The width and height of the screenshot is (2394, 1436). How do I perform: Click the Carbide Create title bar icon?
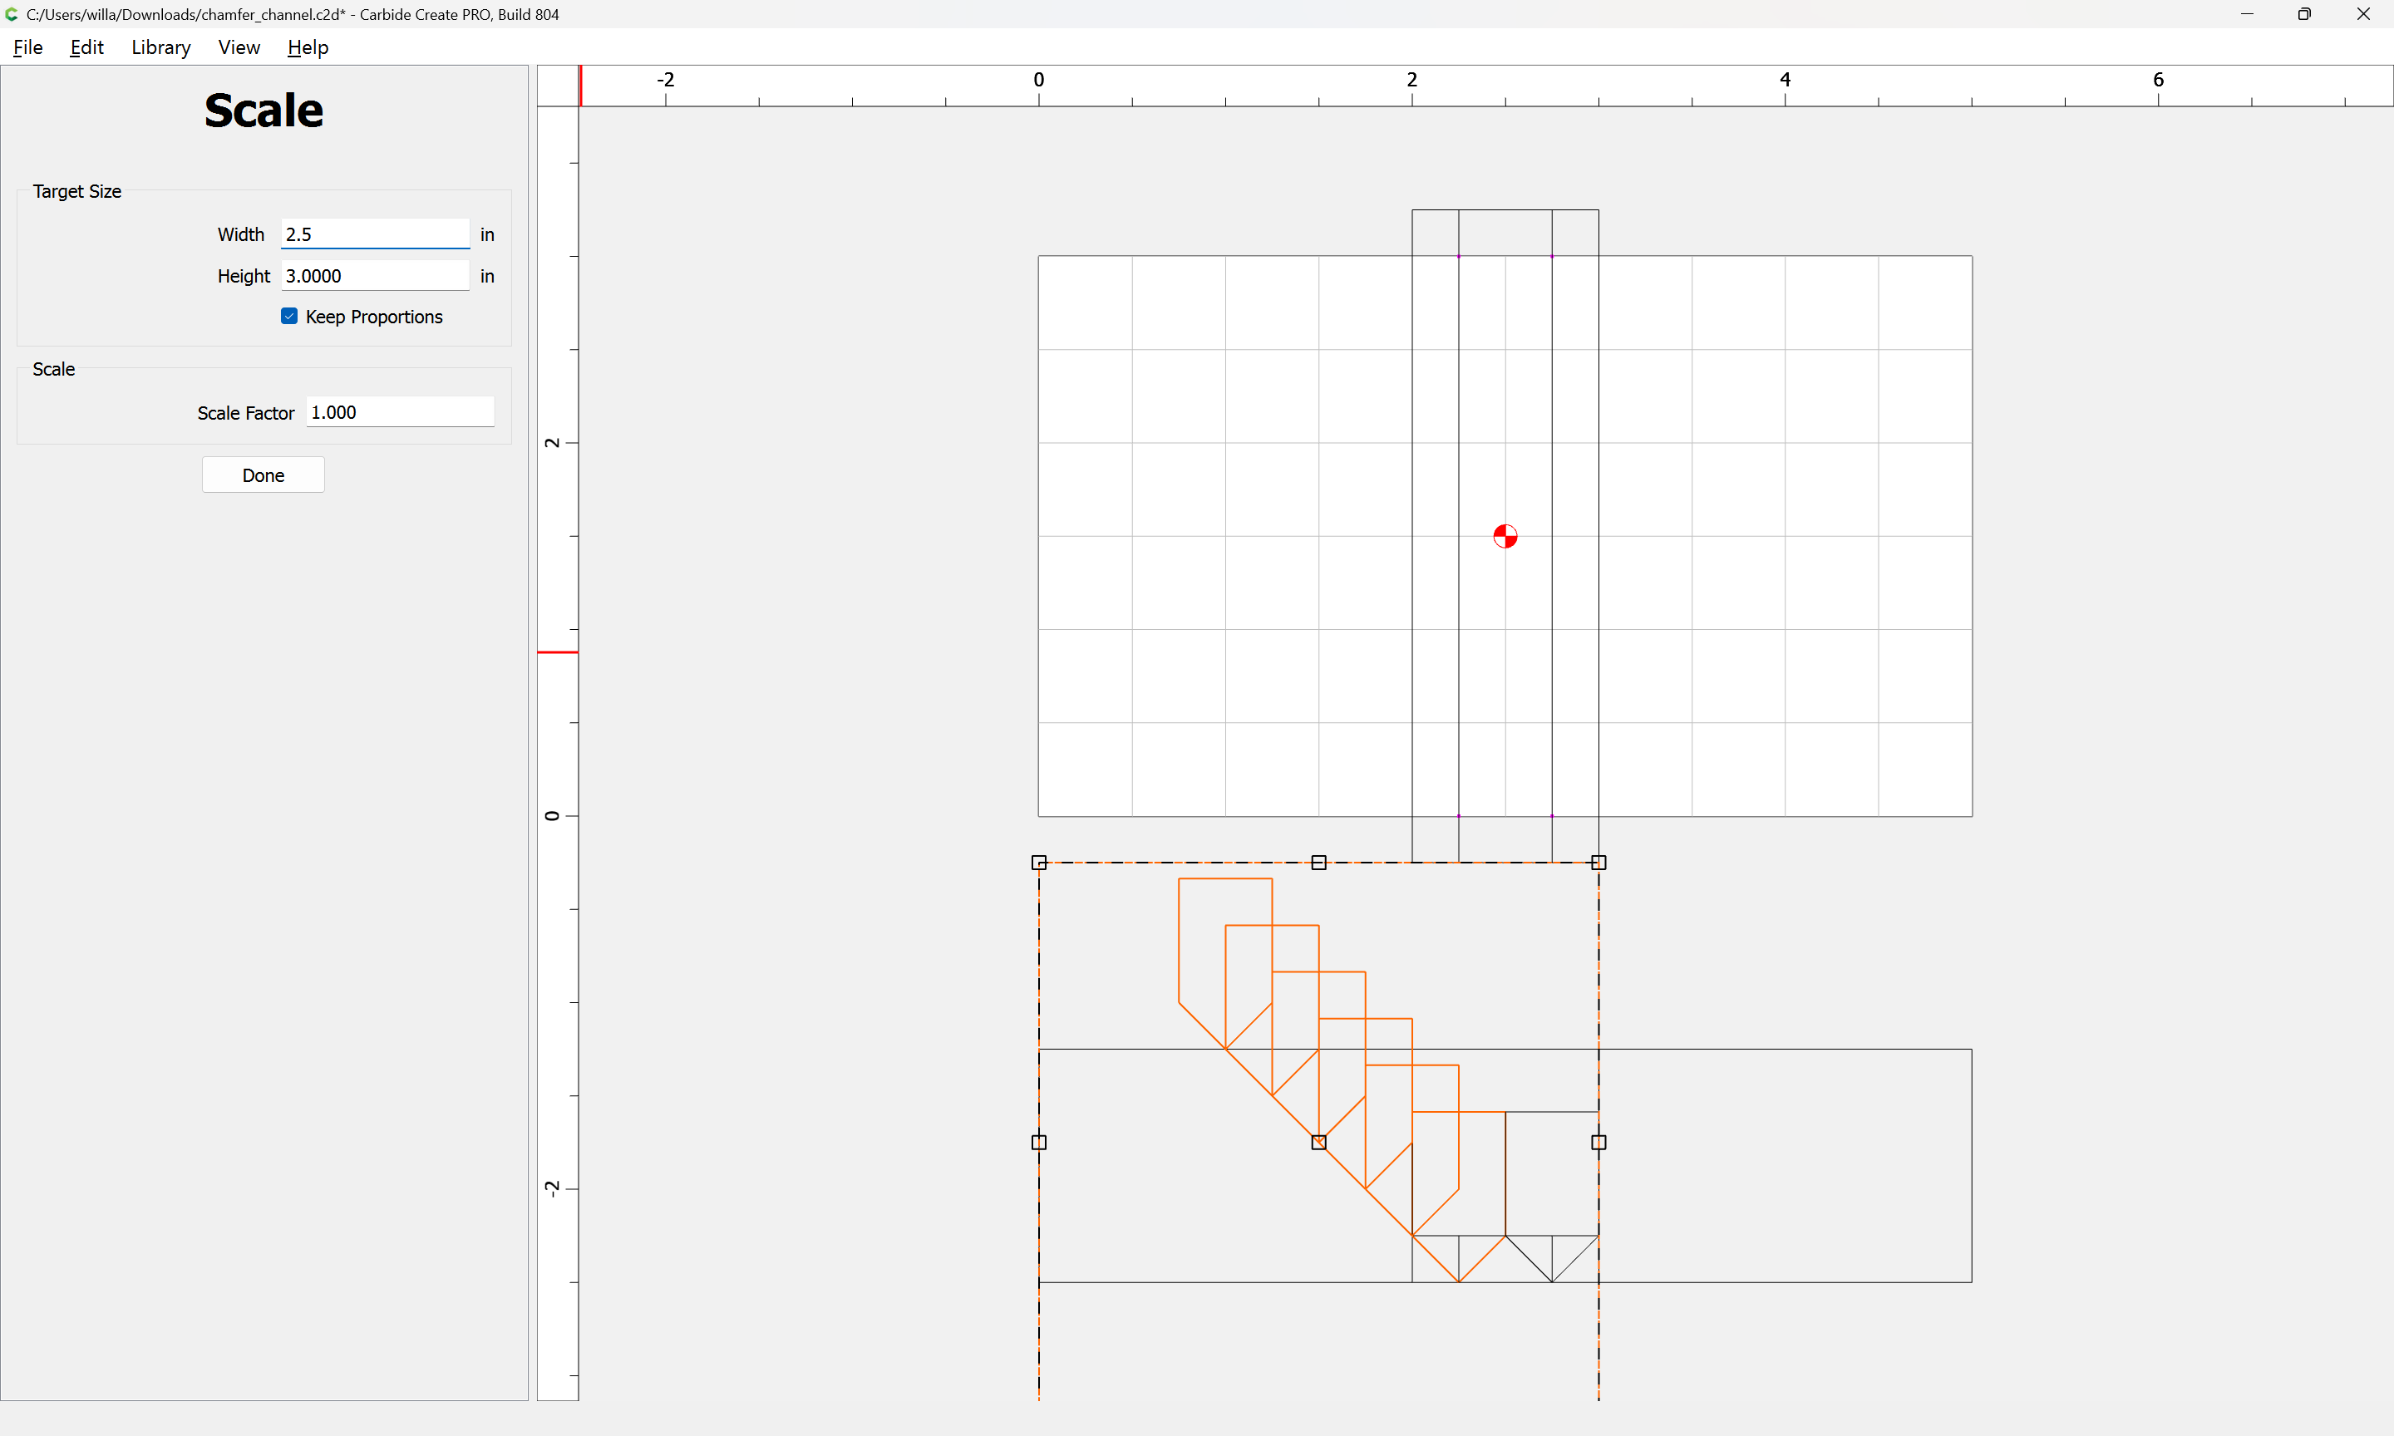(12, 14)
